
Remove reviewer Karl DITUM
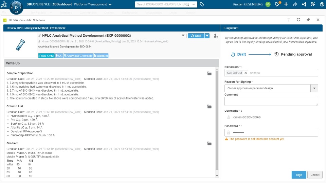[246, 73]
